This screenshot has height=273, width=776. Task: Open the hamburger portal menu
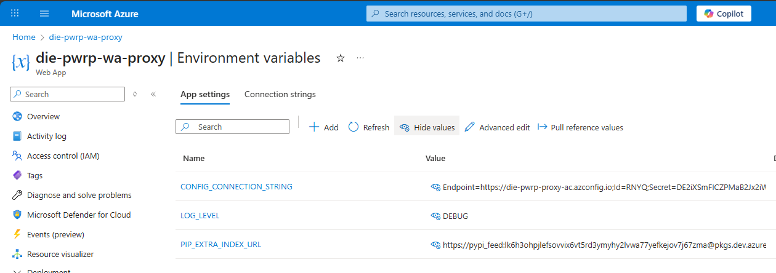coord(44,13)
